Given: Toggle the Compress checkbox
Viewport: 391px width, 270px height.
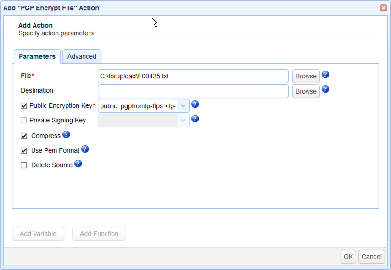Looking at the screenshot, I should coord(24,136).
